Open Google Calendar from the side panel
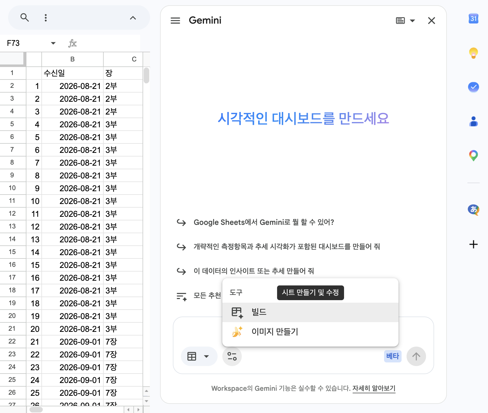This screenshot has height=413, width=488. 474,19
